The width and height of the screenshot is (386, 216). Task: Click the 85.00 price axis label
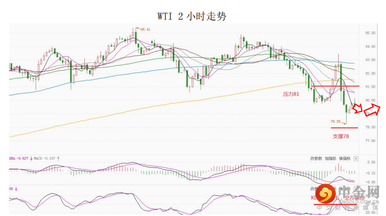tap(371, 33)
